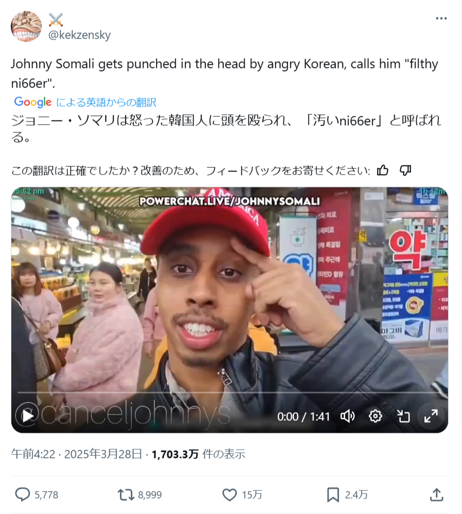Screen dimensions: 462x514
Task: Mute the video with the speaker icon
Action: (x=347, y=416)
